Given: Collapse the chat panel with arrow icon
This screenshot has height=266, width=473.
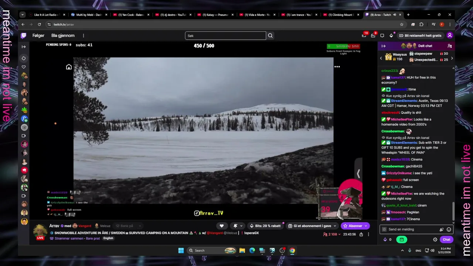Looking at the screenshot, I should [x=384, y=46].
